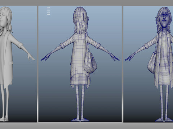Click the poly count readout in back-view panel
The width and height of the screenshot is (173, 129).
(48, 11)
